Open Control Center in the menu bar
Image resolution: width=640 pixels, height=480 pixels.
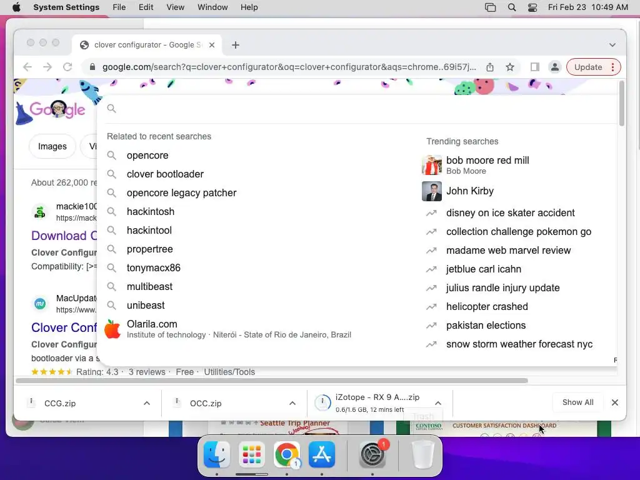tap(532, 7)
